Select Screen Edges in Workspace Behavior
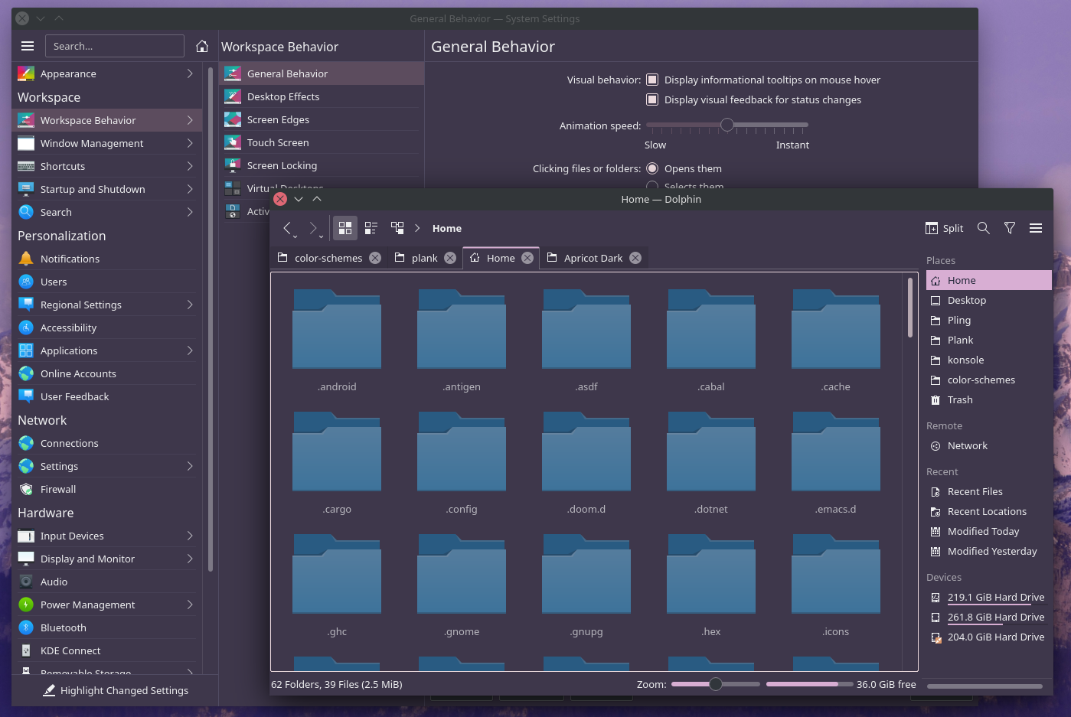 pyautogui.click(x=322, y=119)
